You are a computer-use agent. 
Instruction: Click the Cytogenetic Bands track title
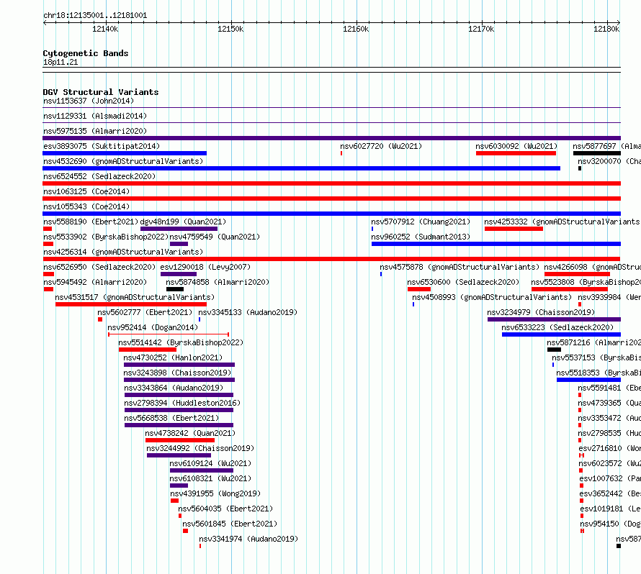pyautogui.click(x=86, y=53)
